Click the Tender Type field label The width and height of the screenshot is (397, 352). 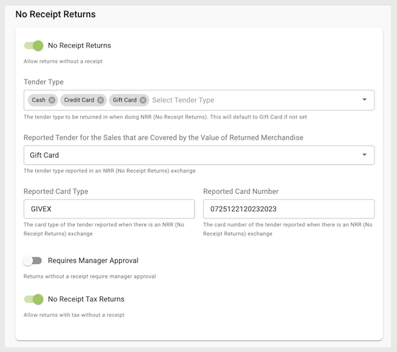44,82
